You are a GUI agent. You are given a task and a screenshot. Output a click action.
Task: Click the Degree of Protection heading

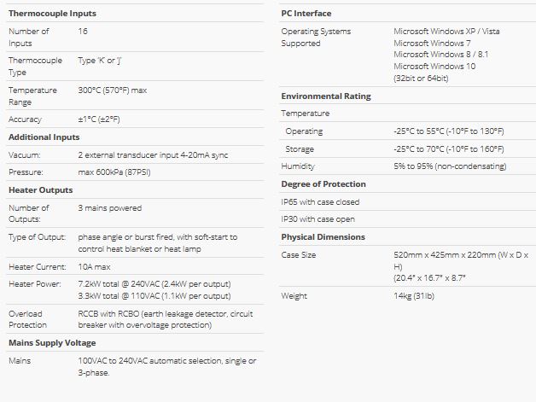(x=323, y=184)
